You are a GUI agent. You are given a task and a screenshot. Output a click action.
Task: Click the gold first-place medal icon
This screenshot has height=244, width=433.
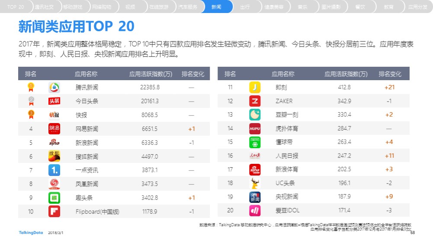click(31, 88)
